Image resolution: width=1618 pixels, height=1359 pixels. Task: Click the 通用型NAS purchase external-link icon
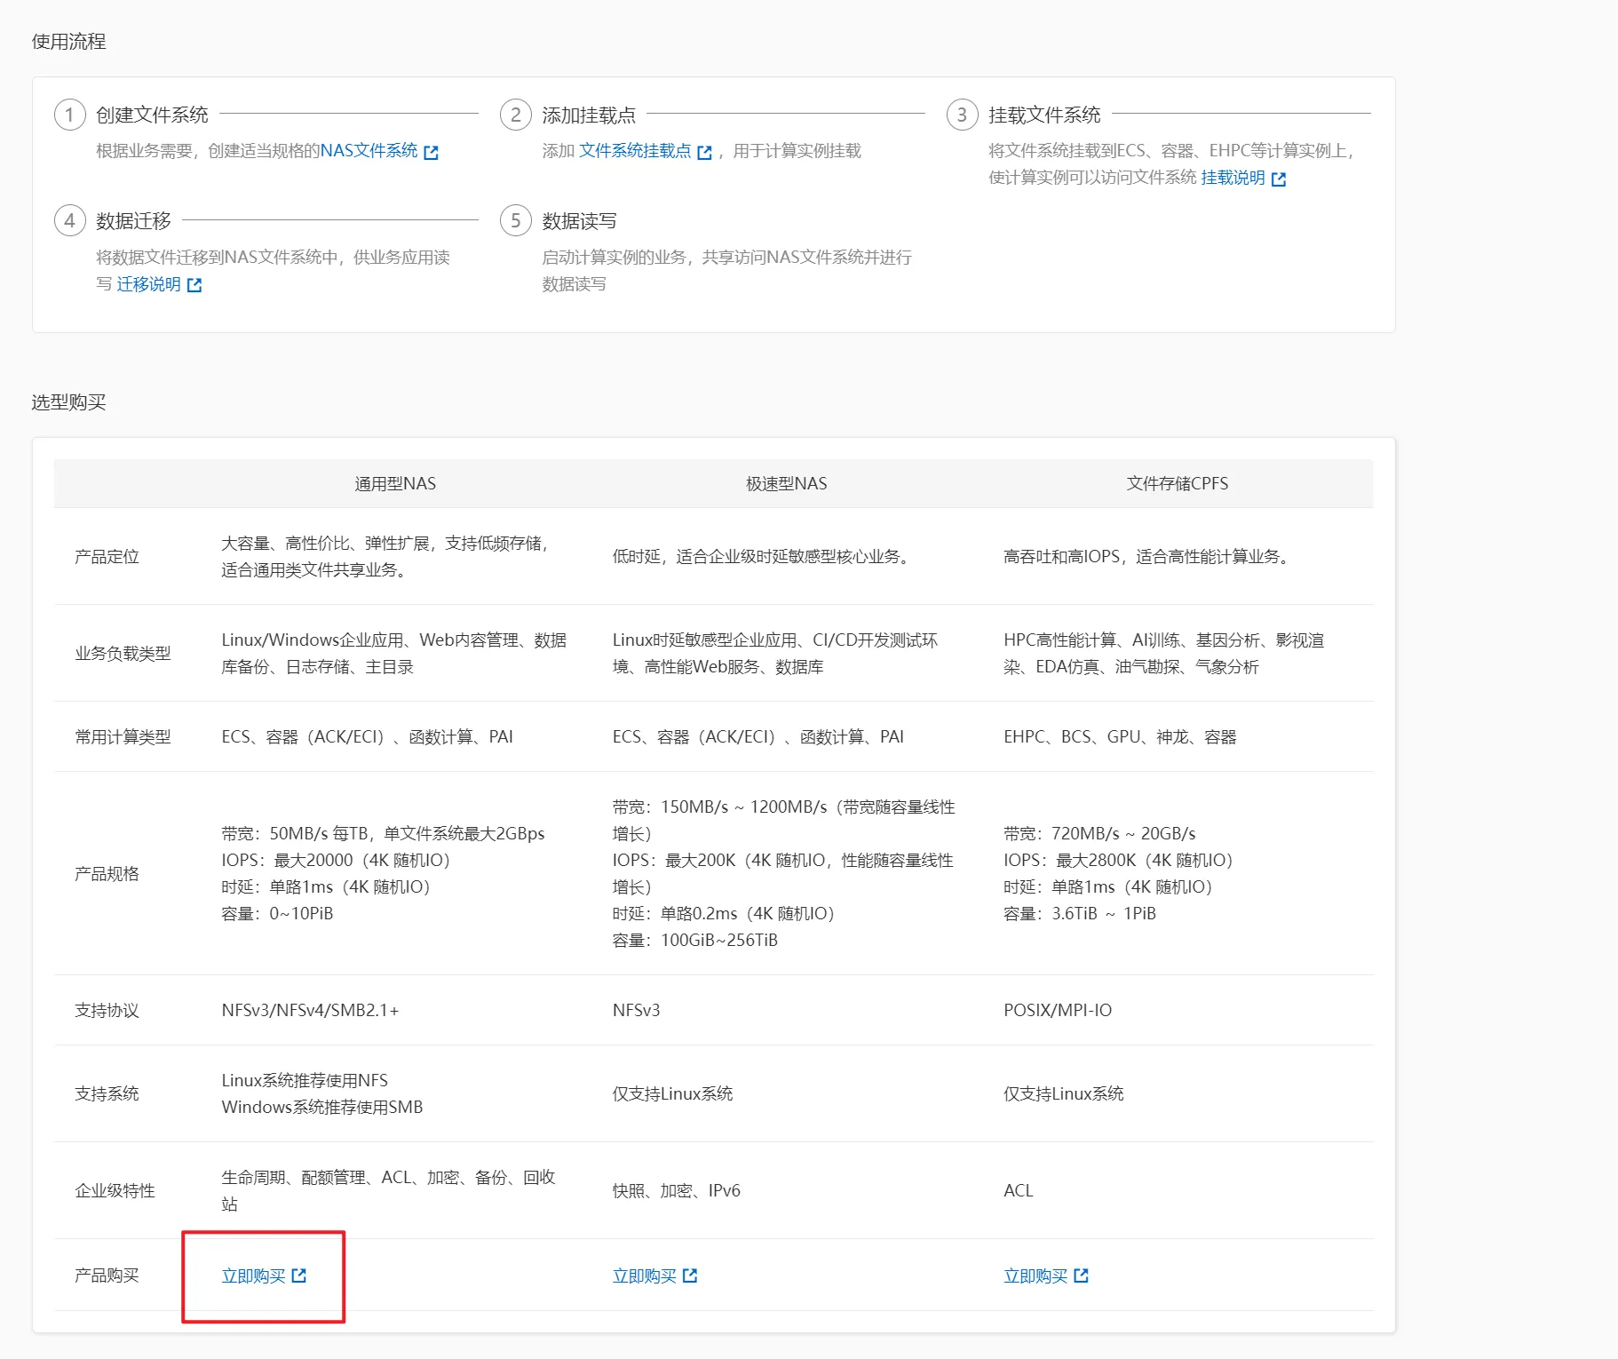pos(299,1276)
